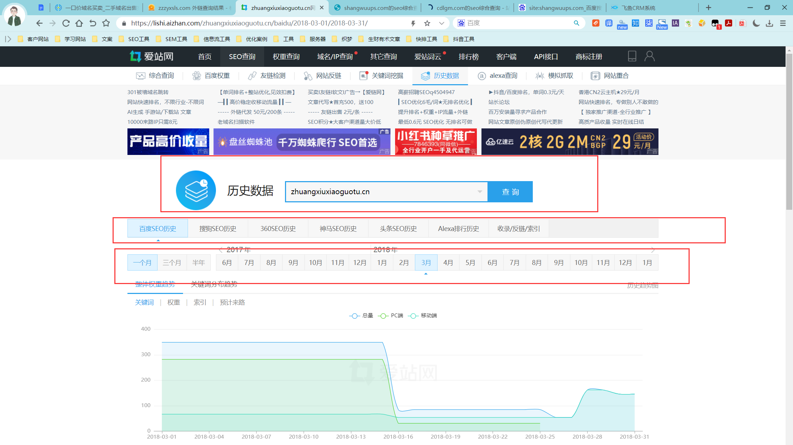Click the 友链检测 chain-link icon

(252, 75)
